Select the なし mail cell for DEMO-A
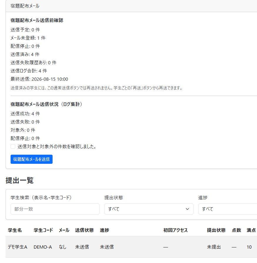Image resolution: width=257 pixels, height=263 pixels. coord(63,247)
